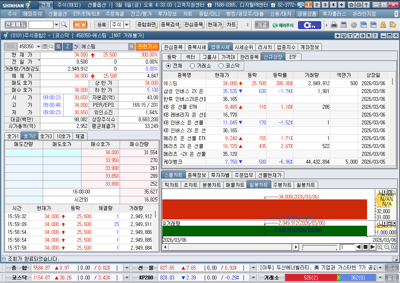Click the 체결 button in top toolbar
This screenshot has height=283, width=400.
pos(262,25)
